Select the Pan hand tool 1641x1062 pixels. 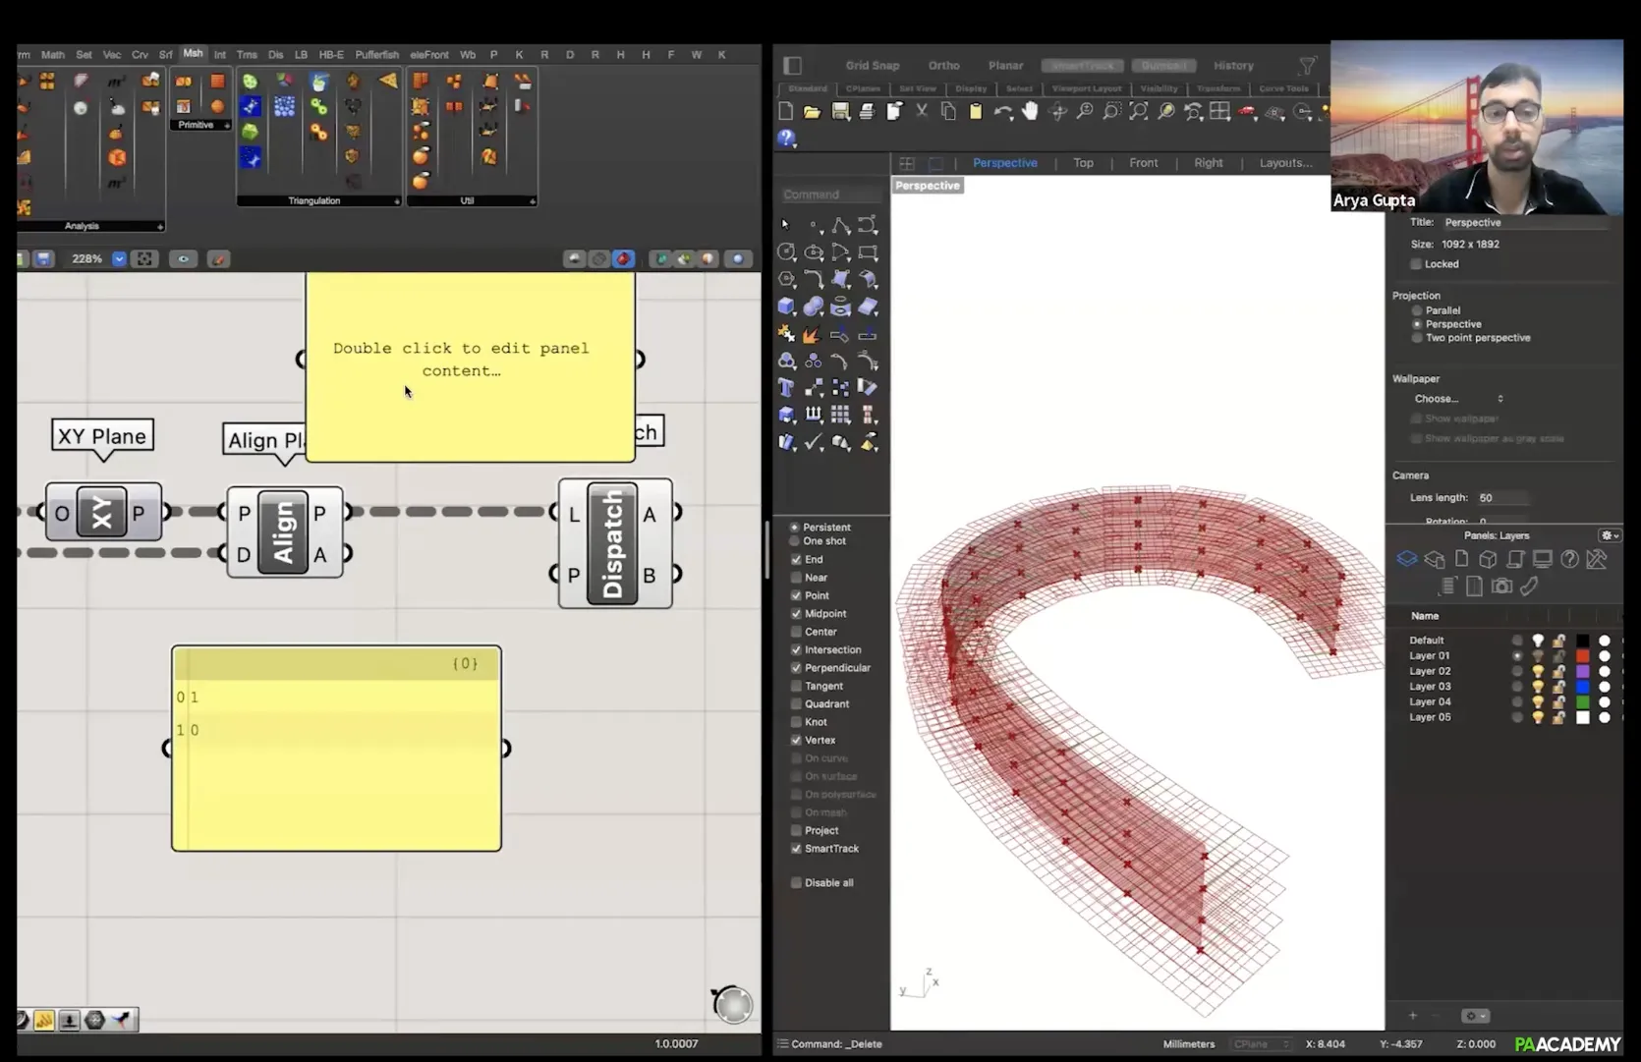(x=1029, y=111)
